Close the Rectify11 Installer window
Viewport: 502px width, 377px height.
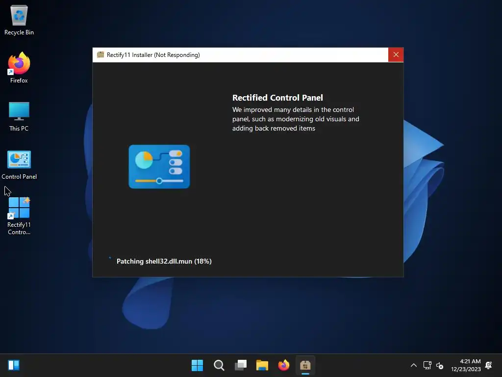point(396,55)
